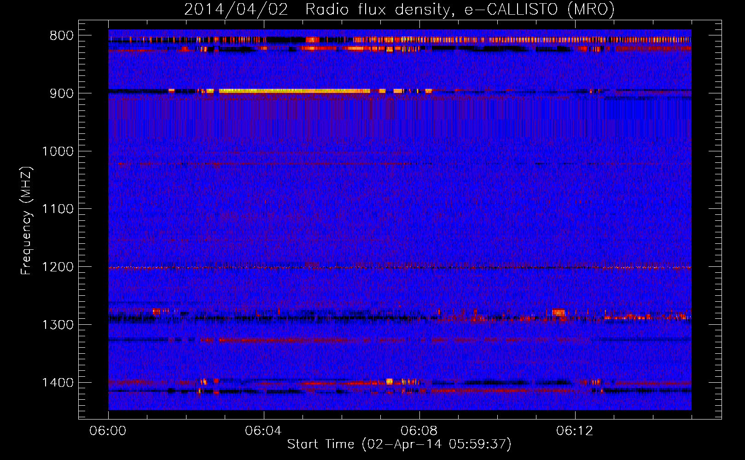Click the 'Frequency (MHZ)' vertical axis title

[x=27, y=220]
